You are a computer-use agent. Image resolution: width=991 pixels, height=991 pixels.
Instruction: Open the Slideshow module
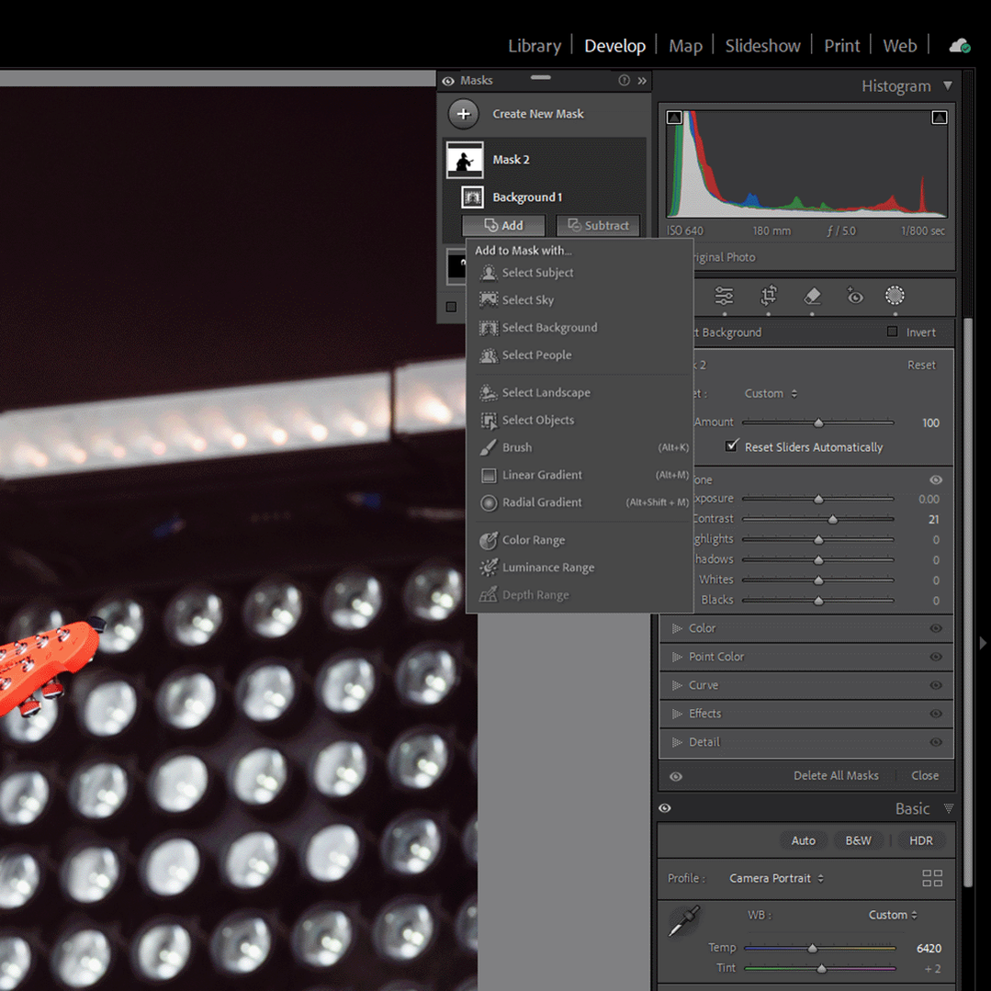click(x=762, y=46)
